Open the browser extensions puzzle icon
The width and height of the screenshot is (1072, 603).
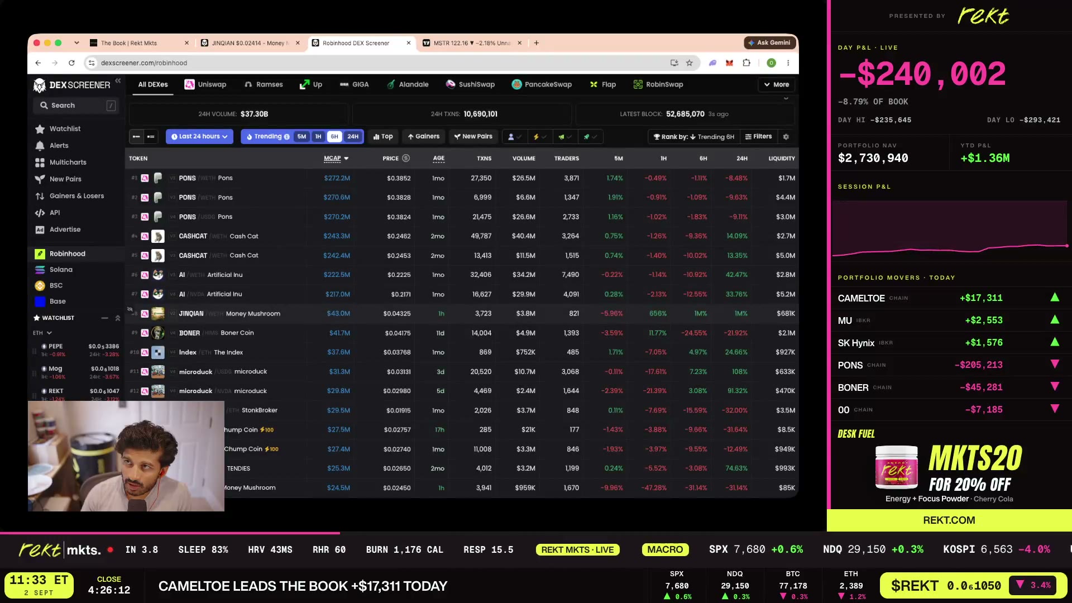(746, 63)
